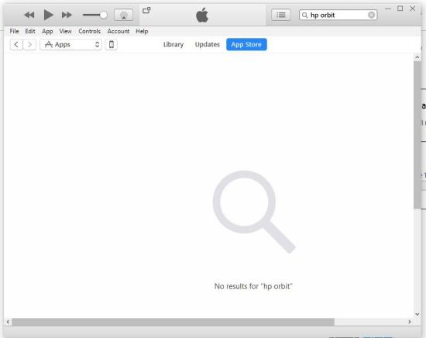Start playback with the Play button
The image size is (426, 338).
(x=48, y=15)
